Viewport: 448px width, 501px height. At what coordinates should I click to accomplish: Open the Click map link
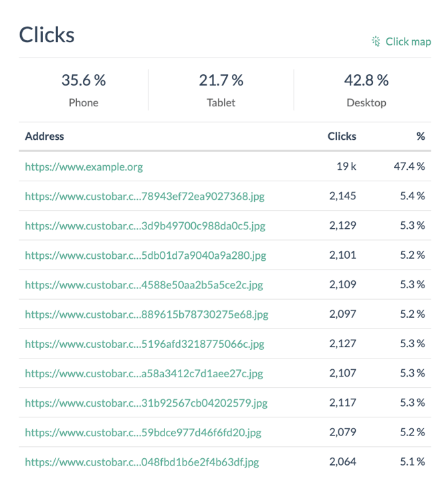tap(408, 41)
